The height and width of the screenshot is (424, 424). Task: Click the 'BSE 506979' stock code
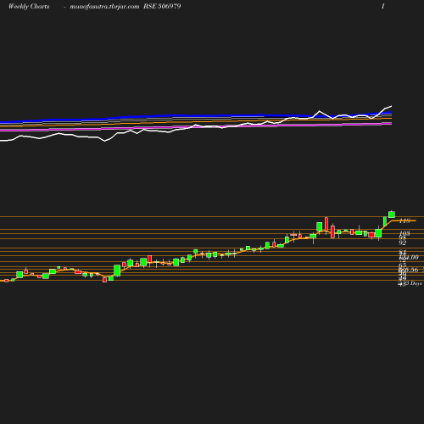point(162,6)
